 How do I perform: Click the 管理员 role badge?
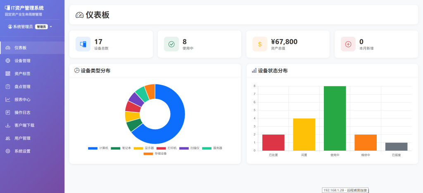[41, 27]
